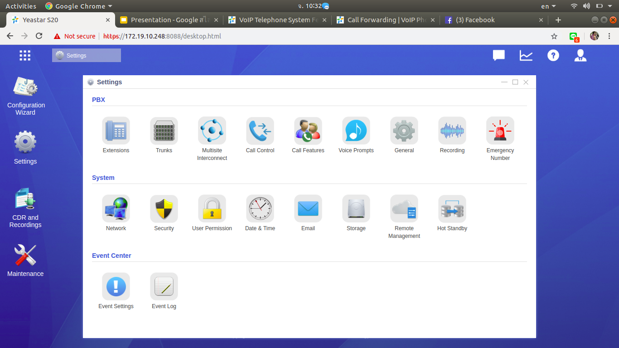Open Email system settings
The height and width of the screenshot is (348, 619).
[x=308, y=208]
